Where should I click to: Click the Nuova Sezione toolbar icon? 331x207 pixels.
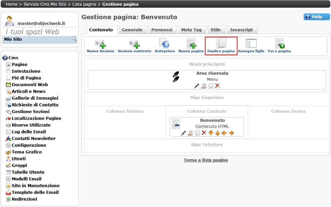pyautogui.click(x=100, y=44)
